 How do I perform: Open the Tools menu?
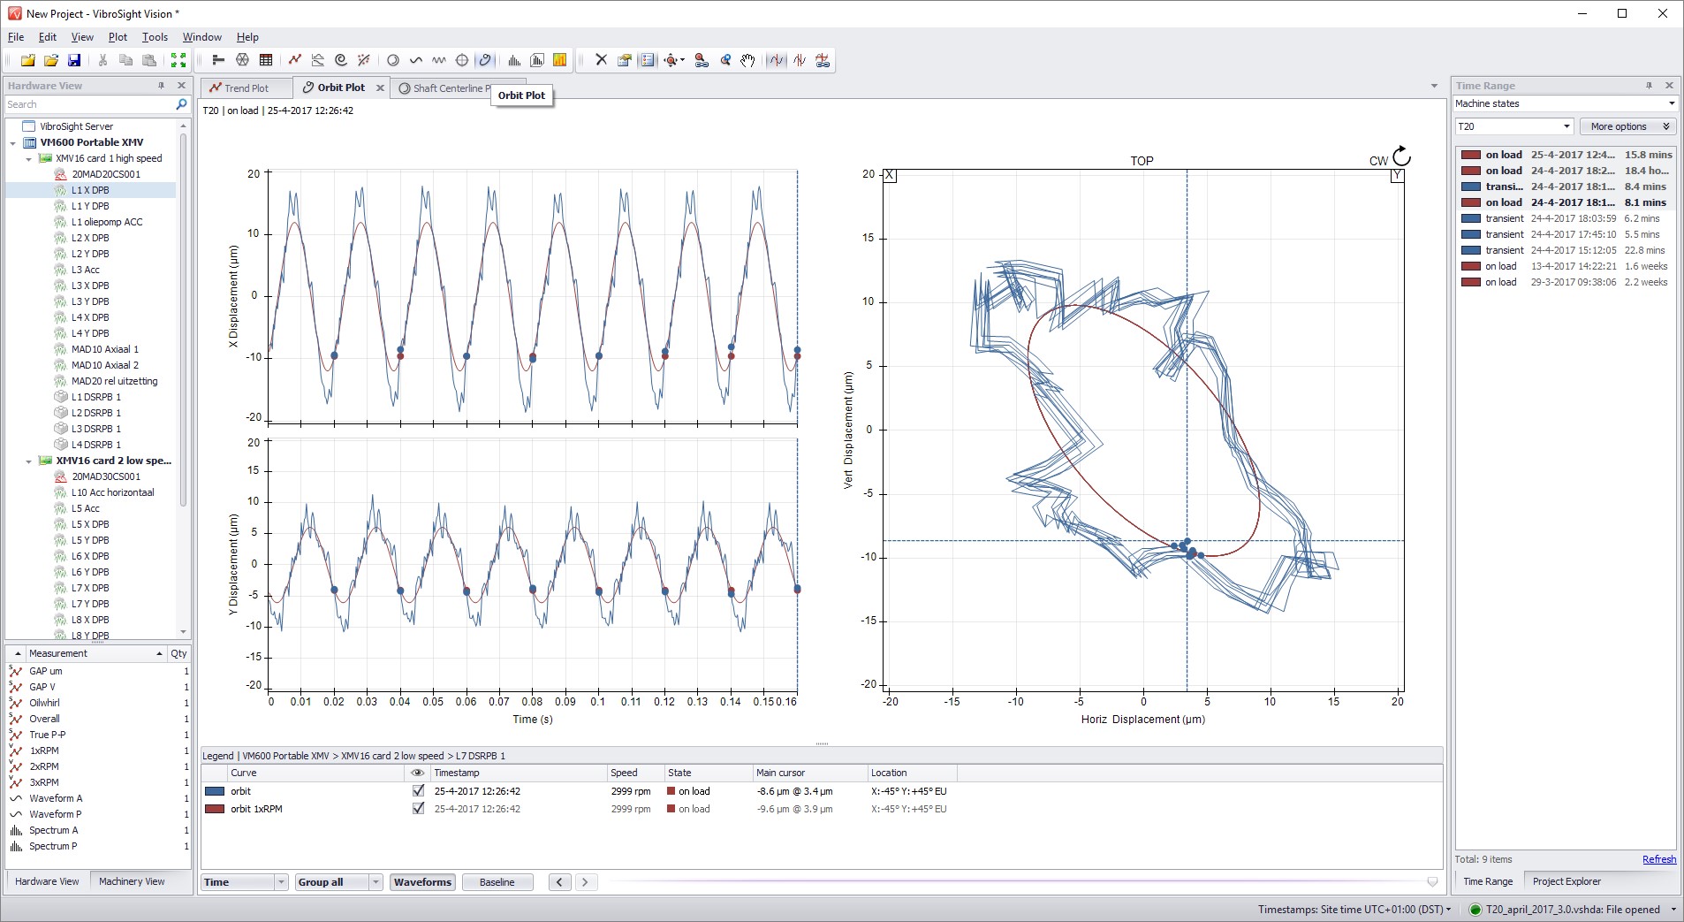(x=155, y=37)
